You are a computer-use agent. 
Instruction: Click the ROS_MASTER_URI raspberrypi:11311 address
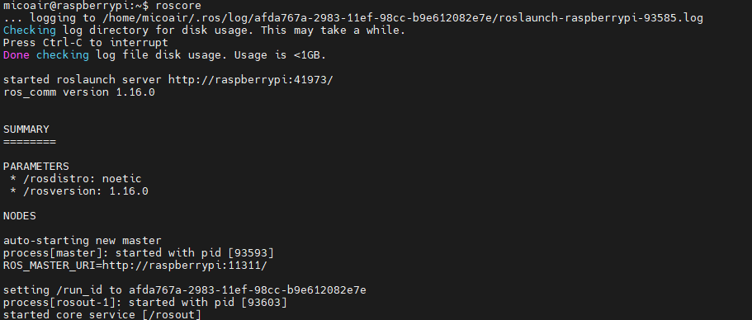point(185,266)
